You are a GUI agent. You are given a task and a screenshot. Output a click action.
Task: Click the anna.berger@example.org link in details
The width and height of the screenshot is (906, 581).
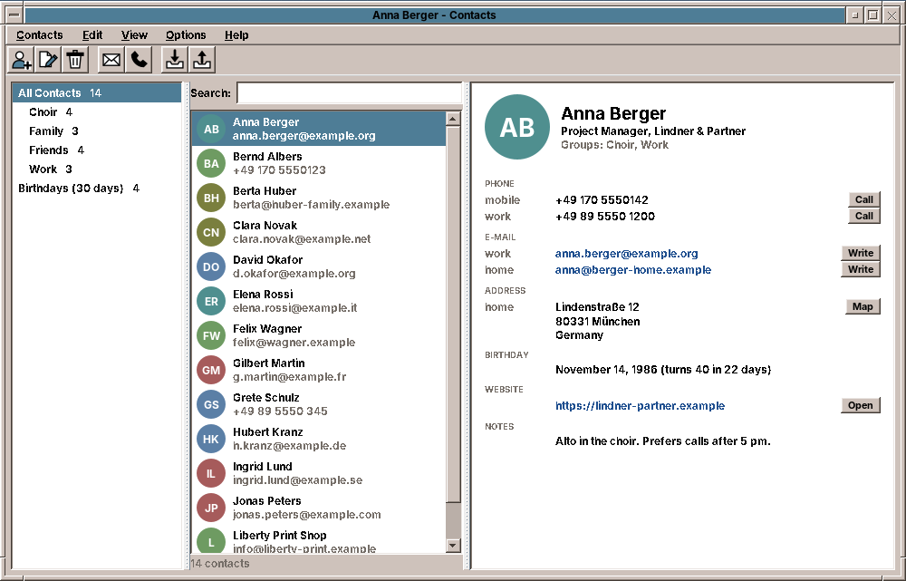tap(626, 253)
